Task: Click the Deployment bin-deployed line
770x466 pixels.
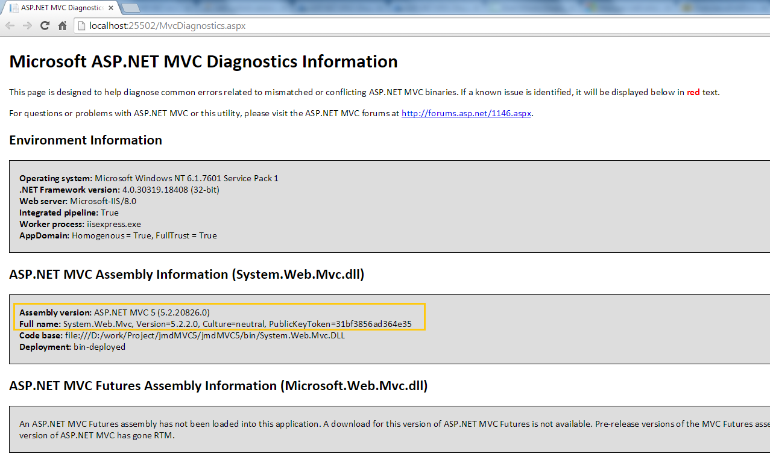Action: tap(72, 347)
